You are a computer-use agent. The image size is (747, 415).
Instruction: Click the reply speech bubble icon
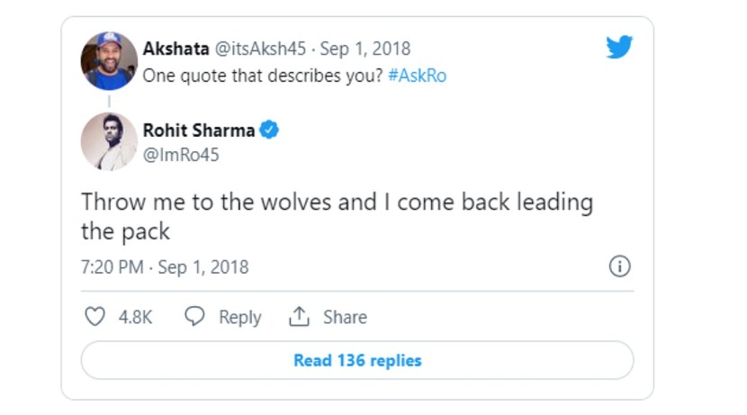pos(194,316)
